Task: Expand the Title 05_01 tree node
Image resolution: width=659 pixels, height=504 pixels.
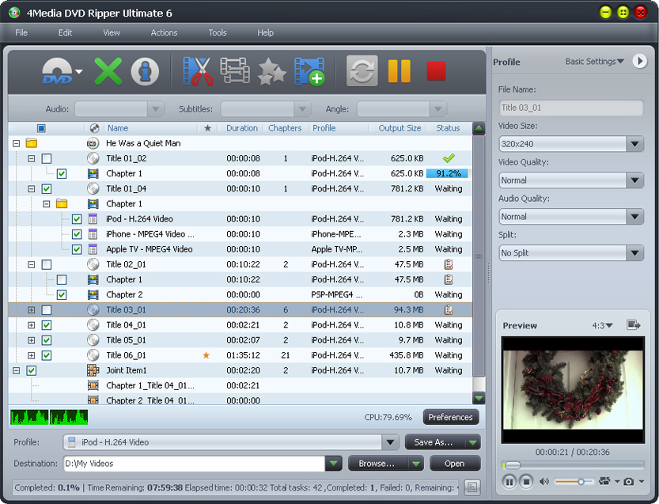Action: coord(32,340)
